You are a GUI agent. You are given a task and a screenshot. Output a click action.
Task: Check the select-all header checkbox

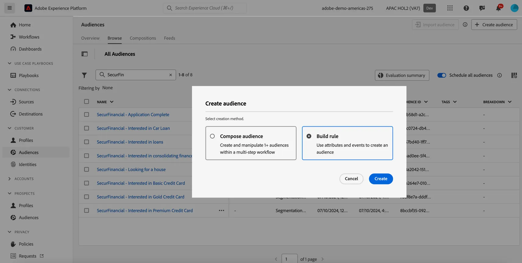(x=87, y=102)
